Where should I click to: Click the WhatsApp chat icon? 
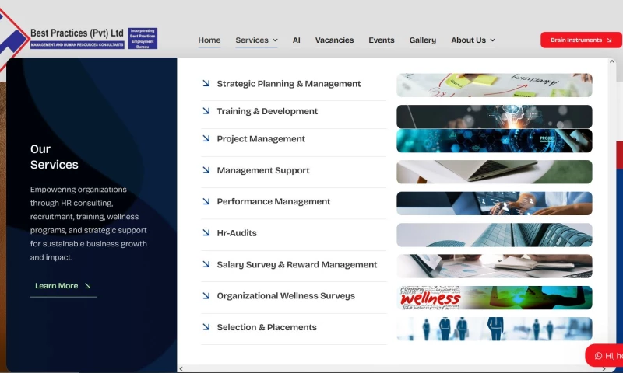coord(598,356)
